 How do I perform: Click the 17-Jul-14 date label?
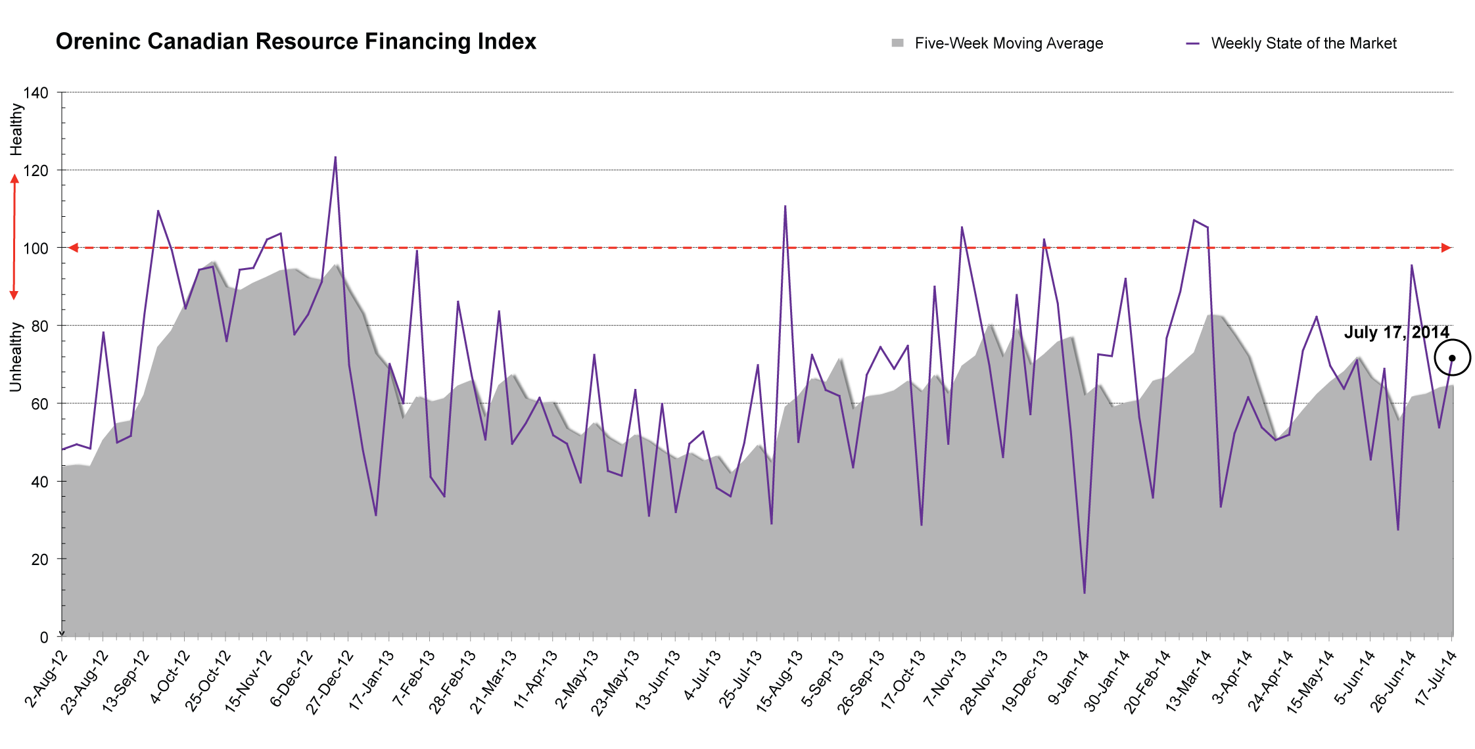pos(1436,679)
